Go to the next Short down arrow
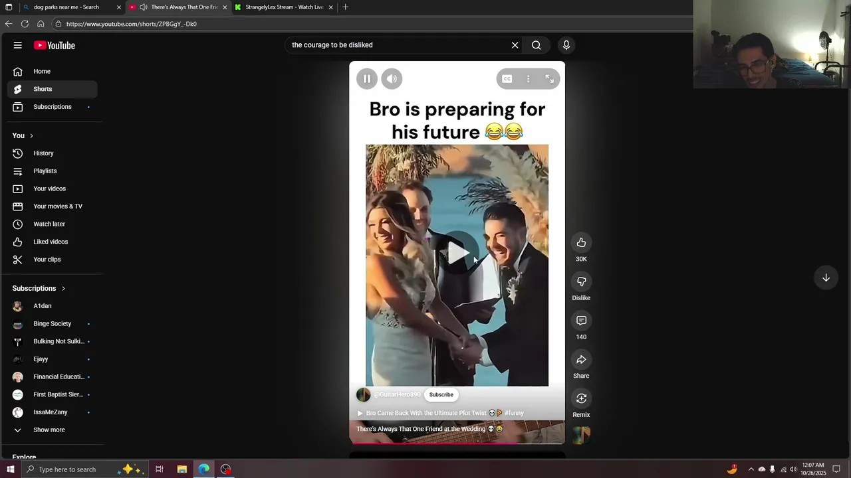Image resolution: width=851 pixels, height=478 pixels. click(x=826, y=278)
